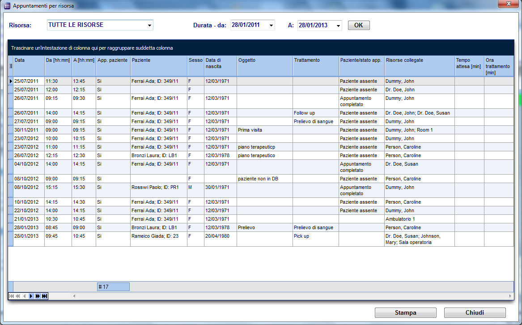Sort by Risorse collegate column header
The image size is (522, 325).
pyautogui.click(x=420, y=66)
